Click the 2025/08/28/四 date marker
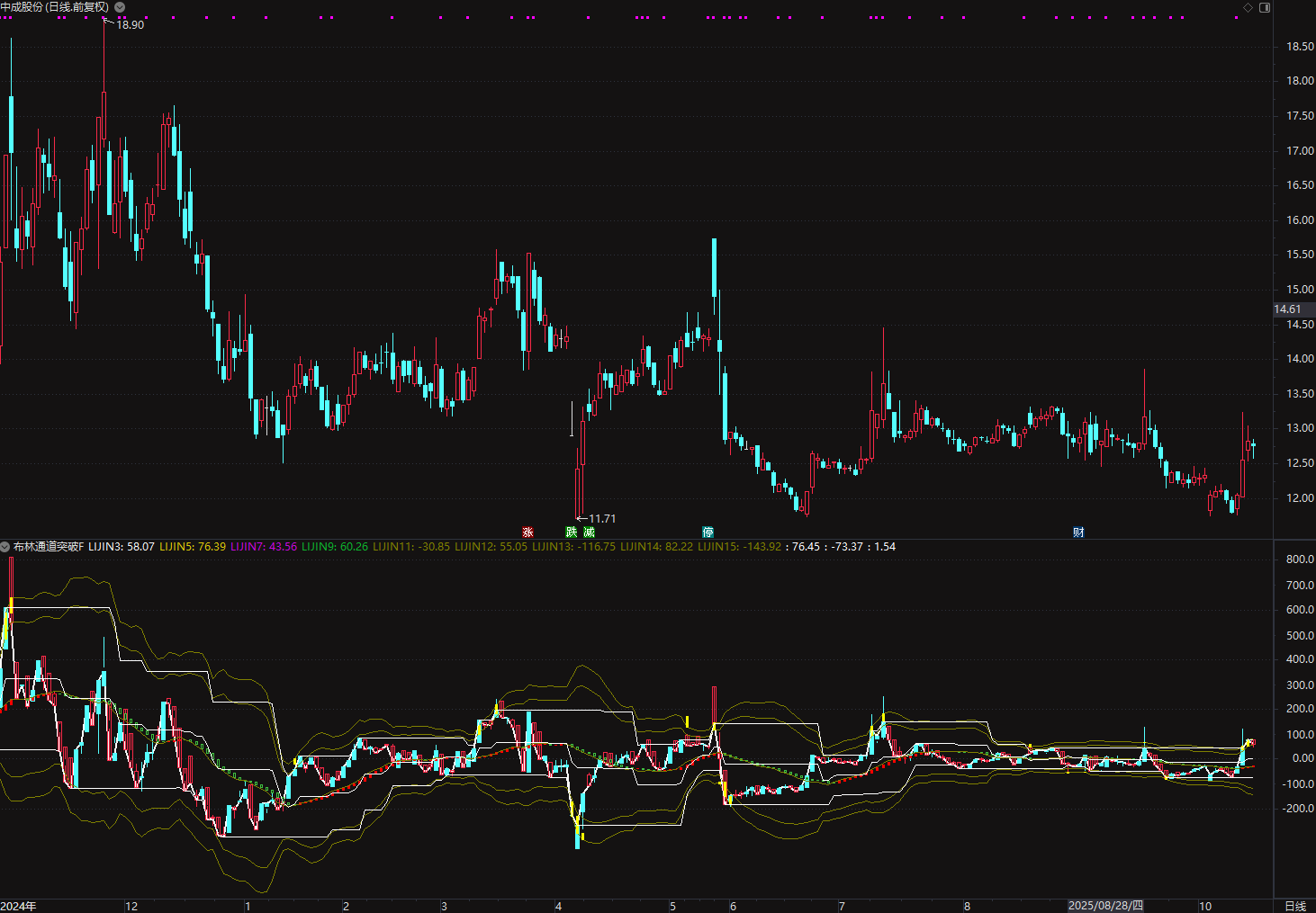Image resolution: width=1316 pixels, height=913 pixels. pyautogui.click(x=1105, y=906)
